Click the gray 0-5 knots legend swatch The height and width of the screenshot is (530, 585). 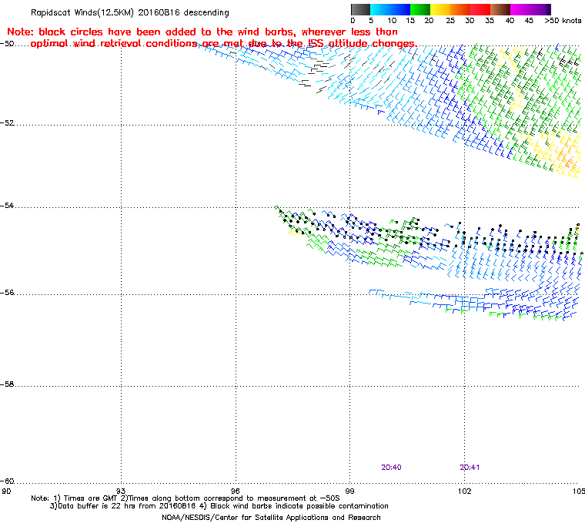click(x=360, y=9)
